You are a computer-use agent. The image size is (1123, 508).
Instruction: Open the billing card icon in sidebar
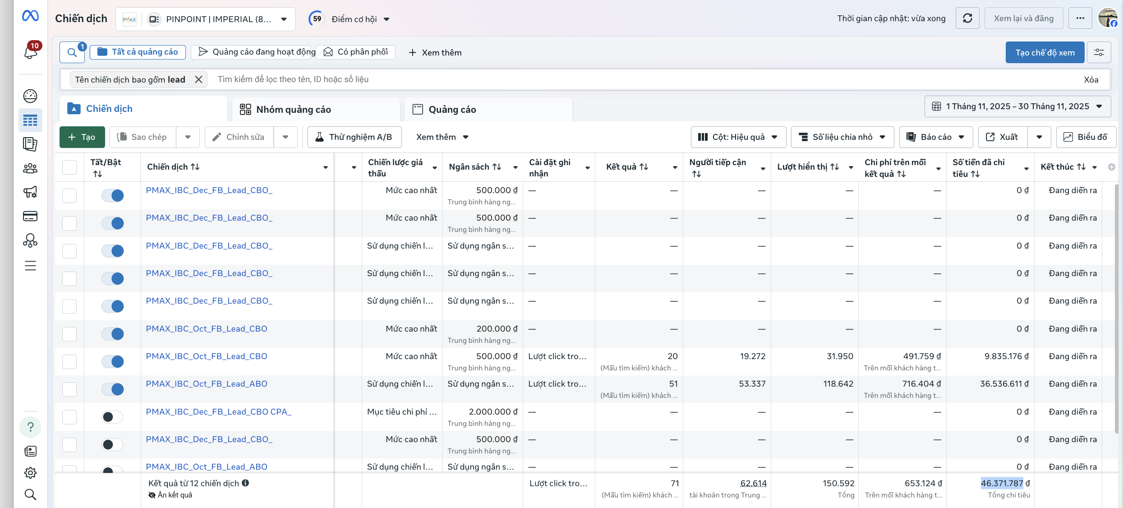coord(30,216)
